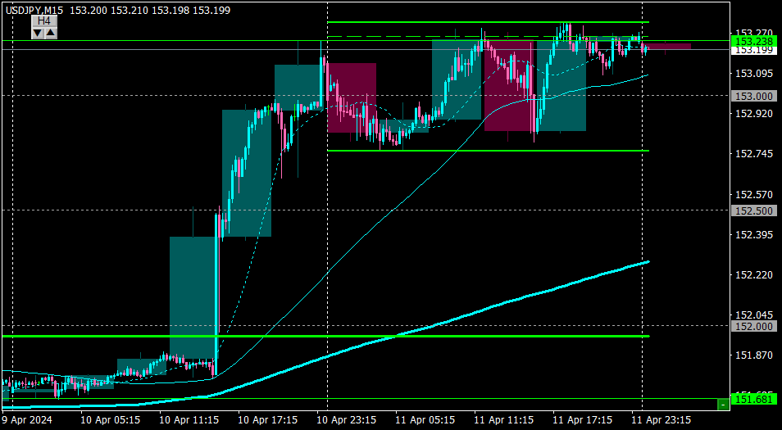Click the green minus button at bottom right
This screenshot has height=430, width=782.
point(723,405)
